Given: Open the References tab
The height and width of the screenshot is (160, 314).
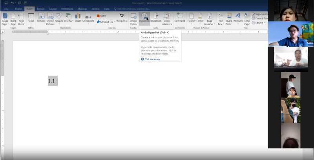Looking at the screenshot, I should click(x=67, y=9).
